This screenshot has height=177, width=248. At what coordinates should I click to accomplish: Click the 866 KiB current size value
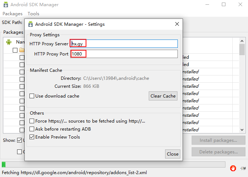point(91,86)
